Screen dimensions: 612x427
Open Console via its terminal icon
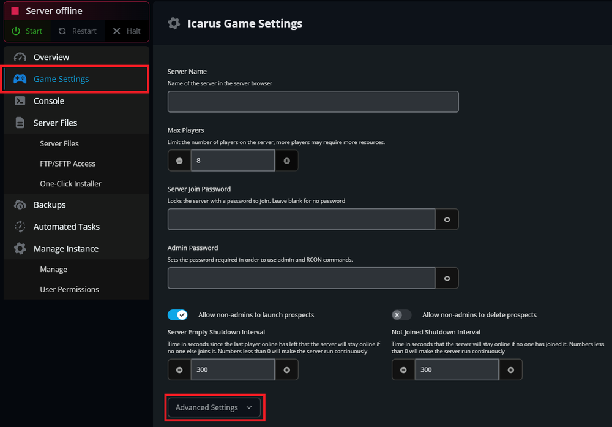pos(19,100)
